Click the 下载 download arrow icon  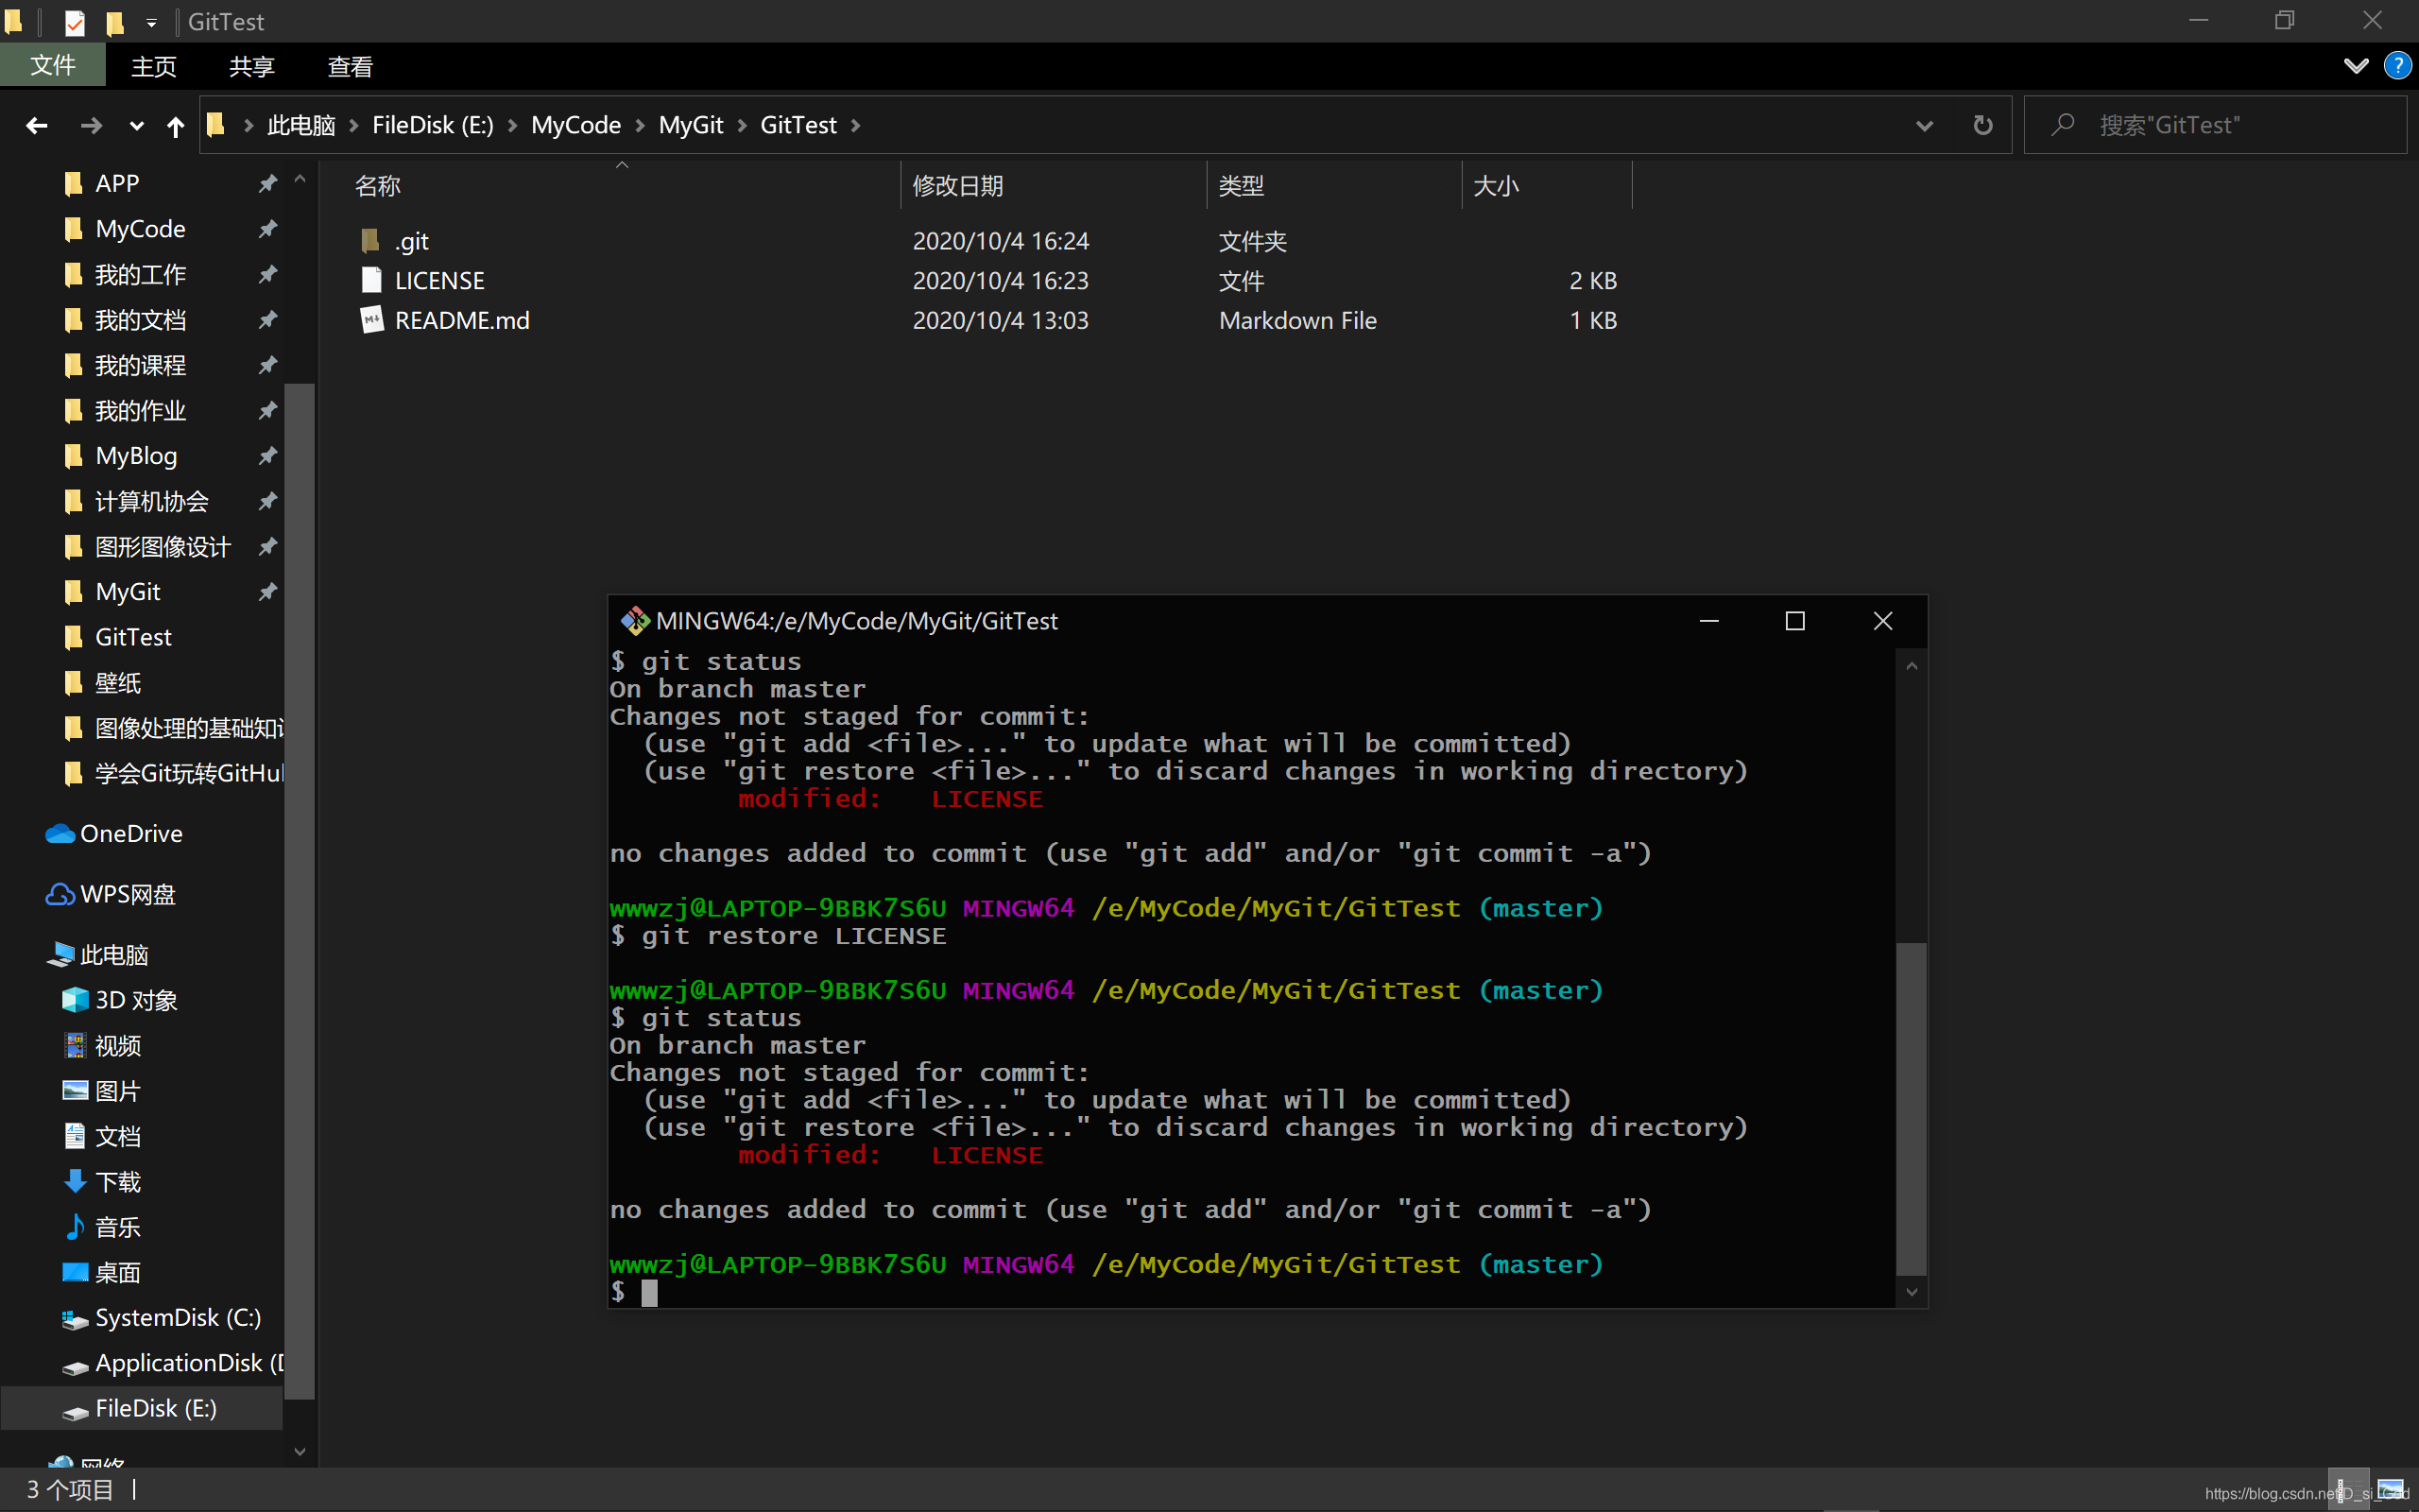click(x=75, y=1181)
